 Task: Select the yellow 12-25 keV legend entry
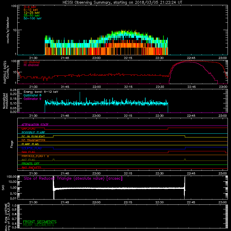click(x=32, y=13)
